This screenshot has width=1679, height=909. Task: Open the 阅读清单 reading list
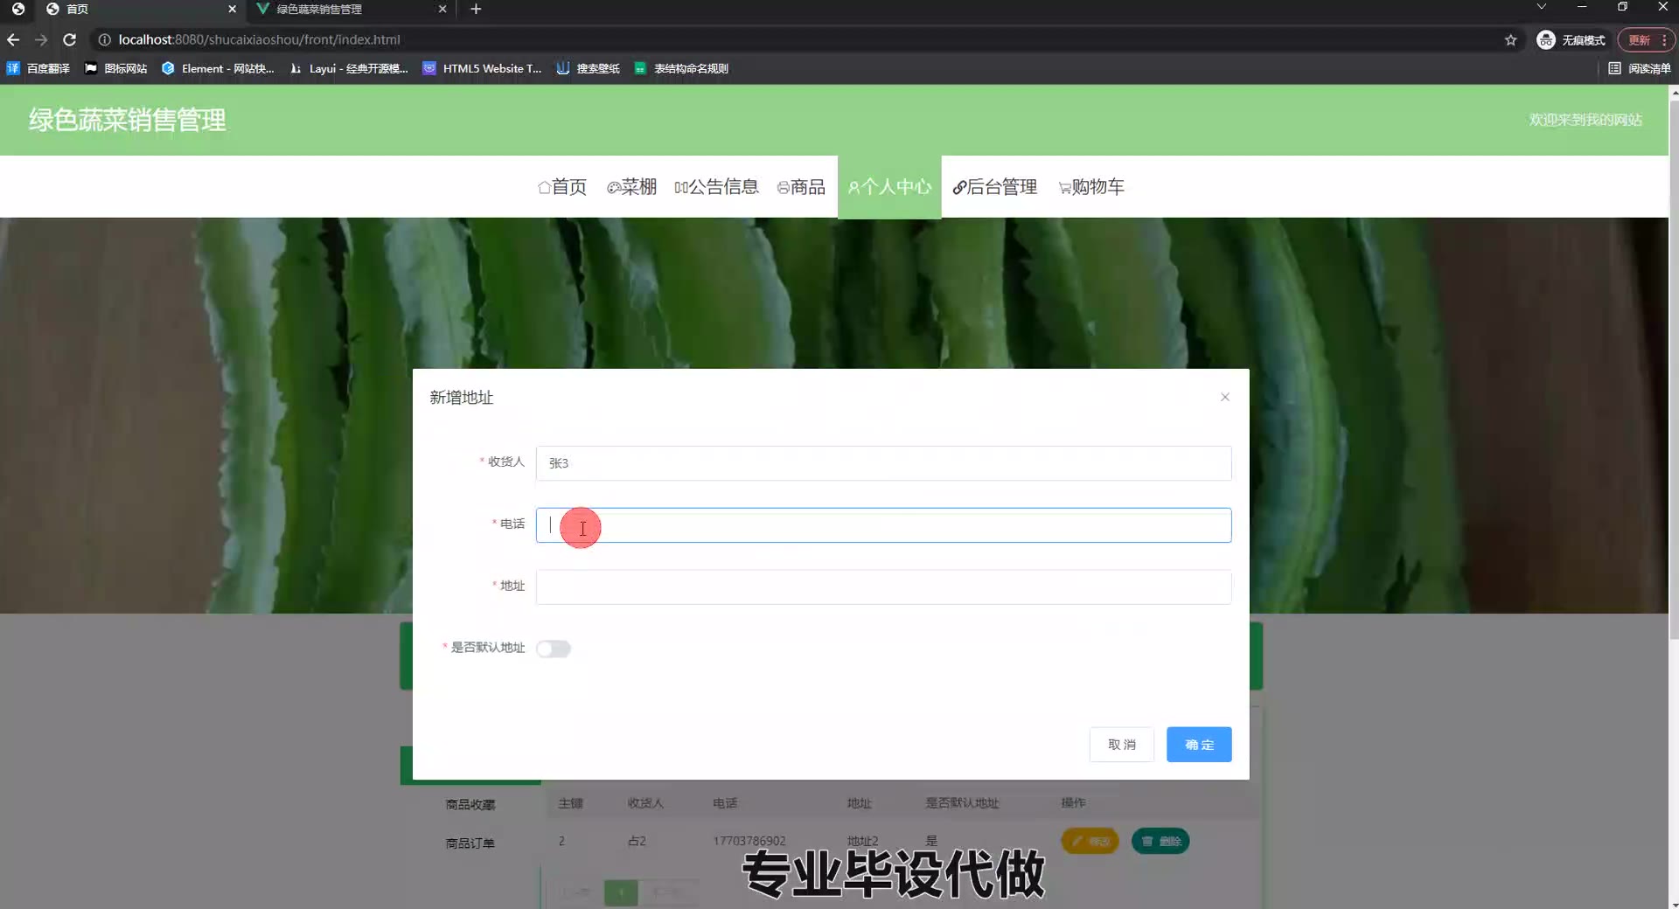click(x=1640, y=68)
